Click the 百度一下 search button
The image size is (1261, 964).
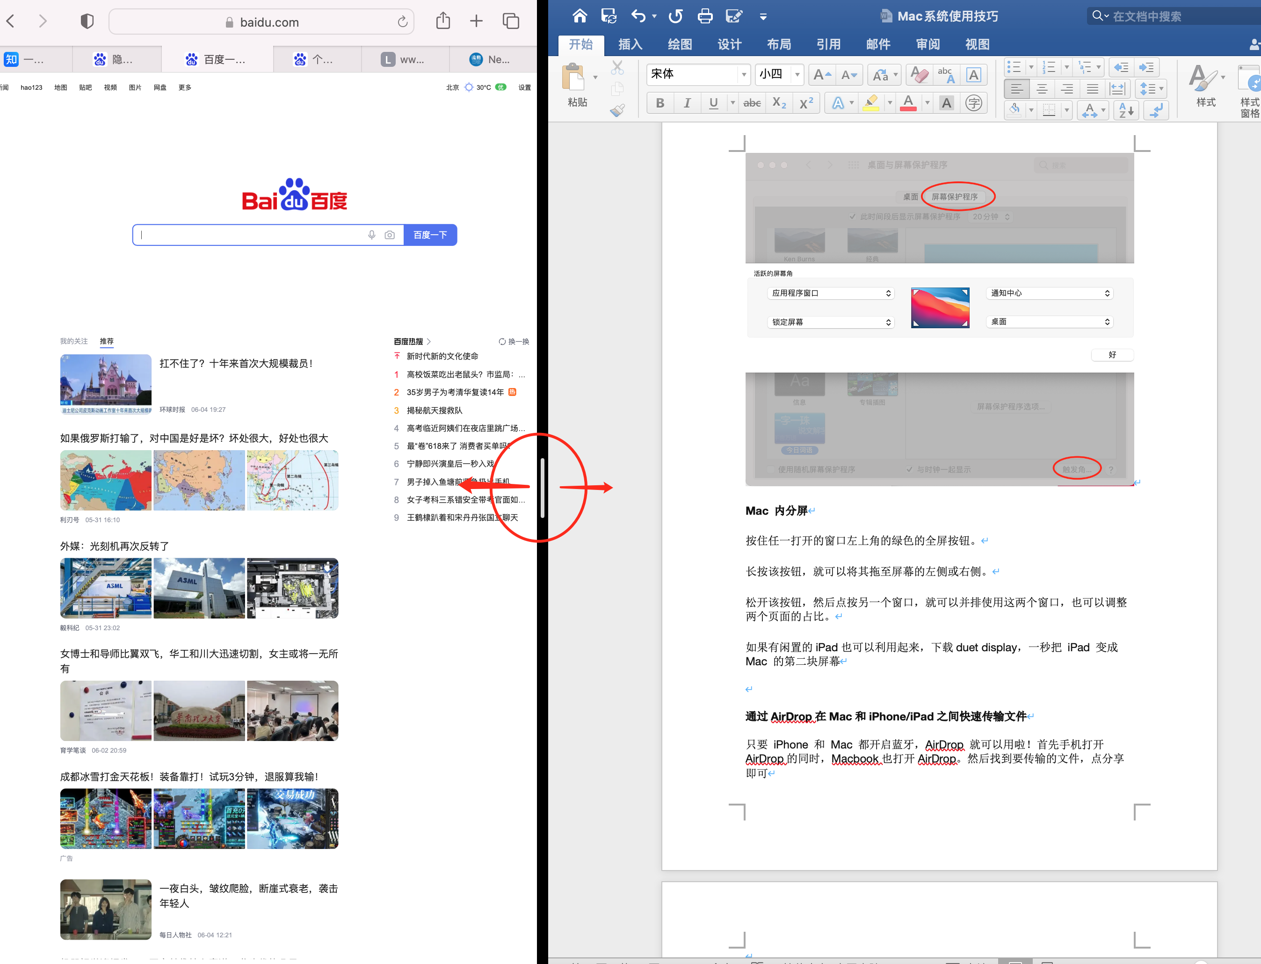(430, 235)
